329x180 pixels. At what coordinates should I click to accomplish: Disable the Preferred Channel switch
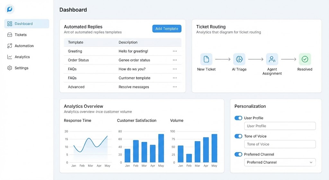coord(238,154)
